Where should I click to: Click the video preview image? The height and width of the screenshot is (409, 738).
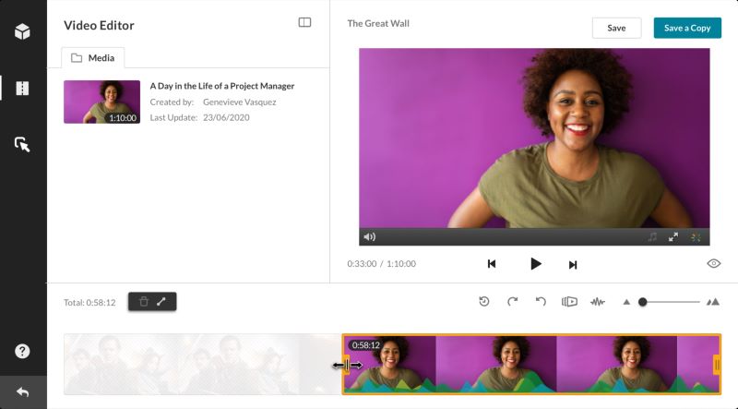(x=534, y=138)
